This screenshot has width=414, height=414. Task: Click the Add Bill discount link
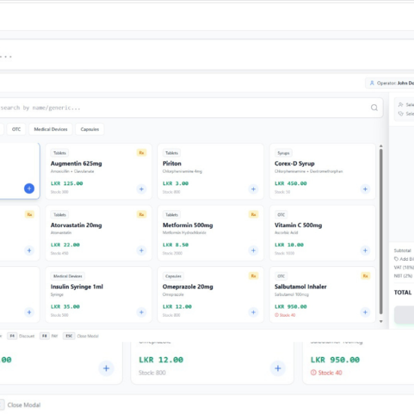coord(404,259)
